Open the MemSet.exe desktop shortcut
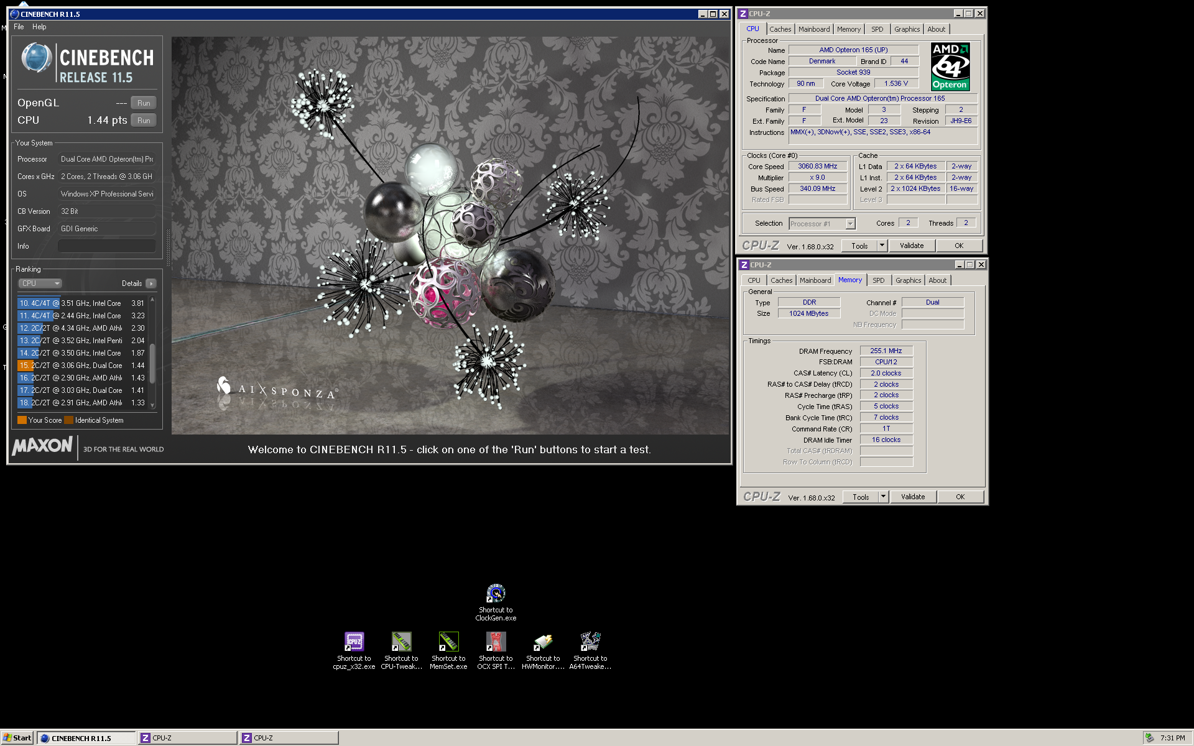This screenshot has height=746, width=1194. (448, 650)
